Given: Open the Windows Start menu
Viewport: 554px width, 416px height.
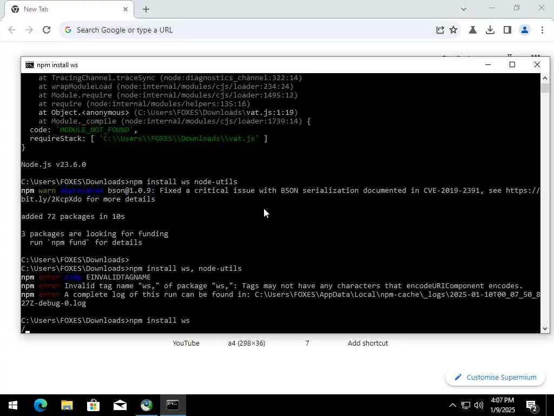Looking at the screenshot, I should [13, 405].
